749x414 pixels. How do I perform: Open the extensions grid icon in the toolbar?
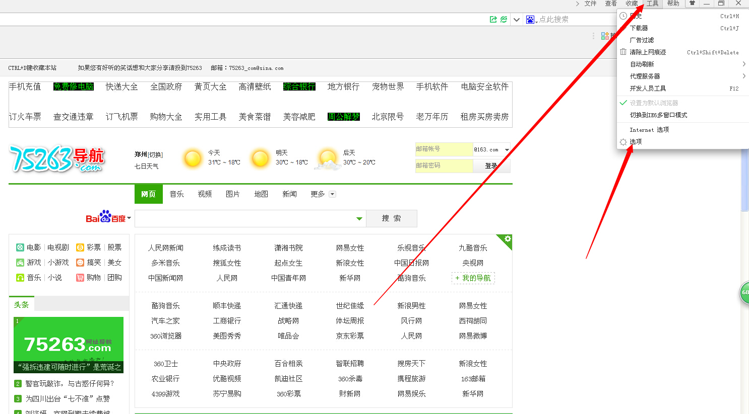click(605, 36)
